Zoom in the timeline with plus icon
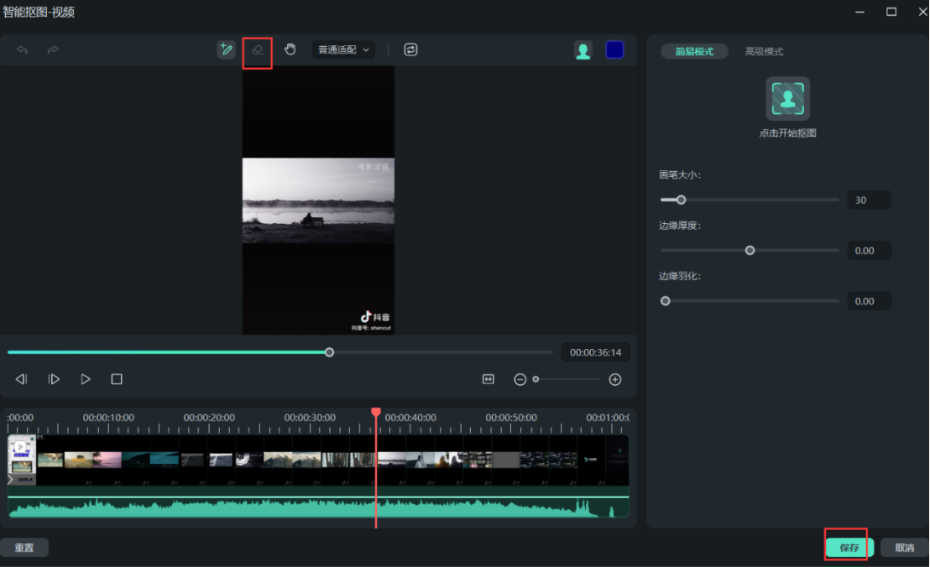 615,379
